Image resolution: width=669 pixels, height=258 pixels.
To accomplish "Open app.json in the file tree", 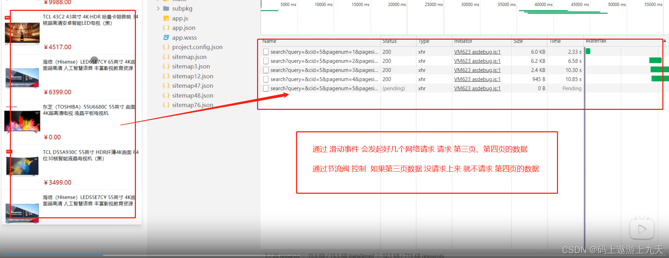I will (x=184, y=28).
